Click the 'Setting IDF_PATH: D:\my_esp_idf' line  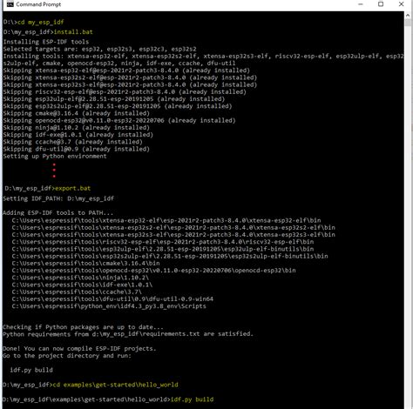(58, 198)
